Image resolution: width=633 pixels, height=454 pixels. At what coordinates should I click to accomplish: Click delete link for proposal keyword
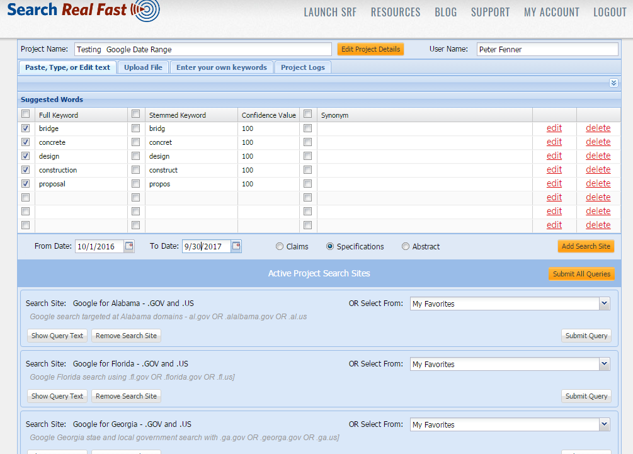coord(598,183)
